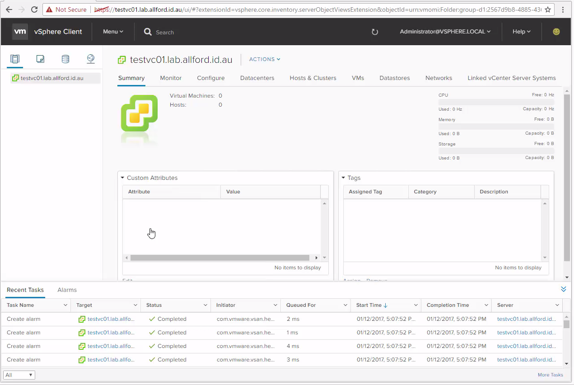574x385 pixels.
Task: Open the Hosts and Clusters navigator icon
Action: click(x=15, y=59)
